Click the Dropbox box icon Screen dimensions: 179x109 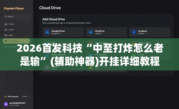coord(134,32)
